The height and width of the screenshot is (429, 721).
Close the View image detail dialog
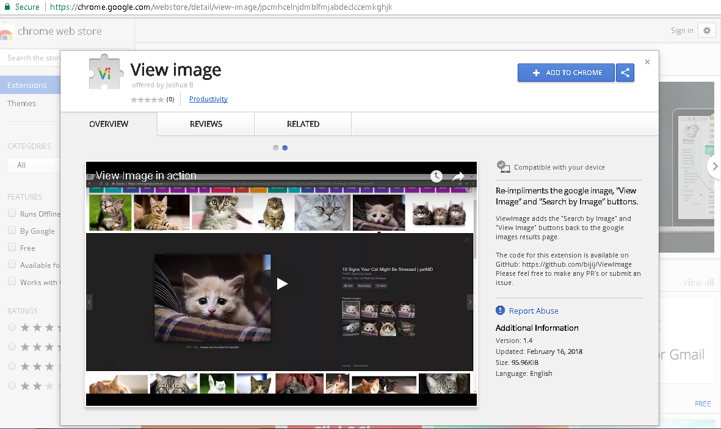click(647, 62)
